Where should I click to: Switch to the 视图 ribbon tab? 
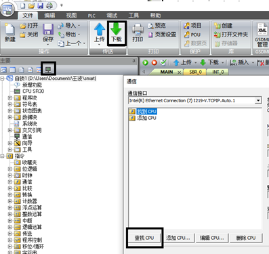click(x=71, y=16)
